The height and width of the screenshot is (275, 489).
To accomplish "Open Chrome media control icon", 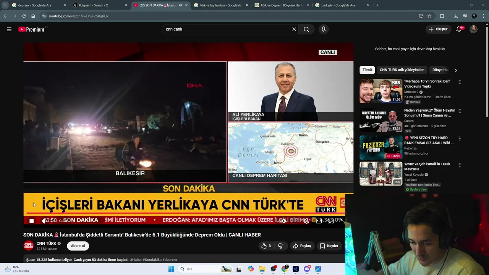I will pos(465,16).
